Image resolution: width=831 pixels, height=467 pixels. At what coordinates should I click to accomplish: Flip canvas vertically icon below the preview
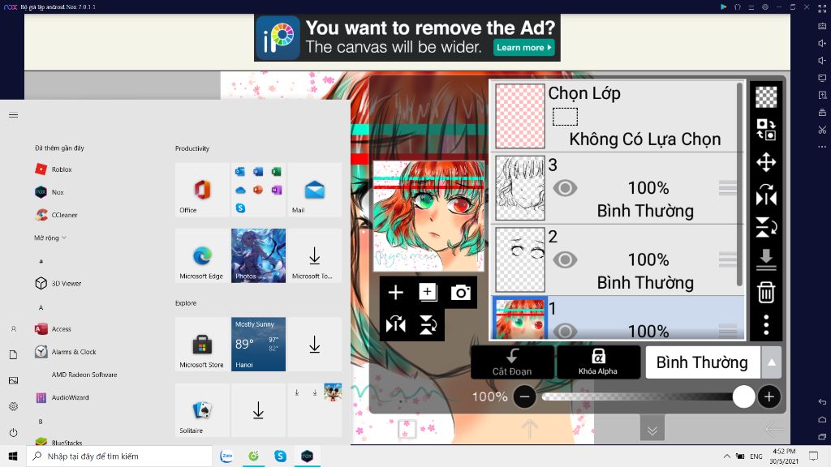pyautogui.click(x=428, y=324)
